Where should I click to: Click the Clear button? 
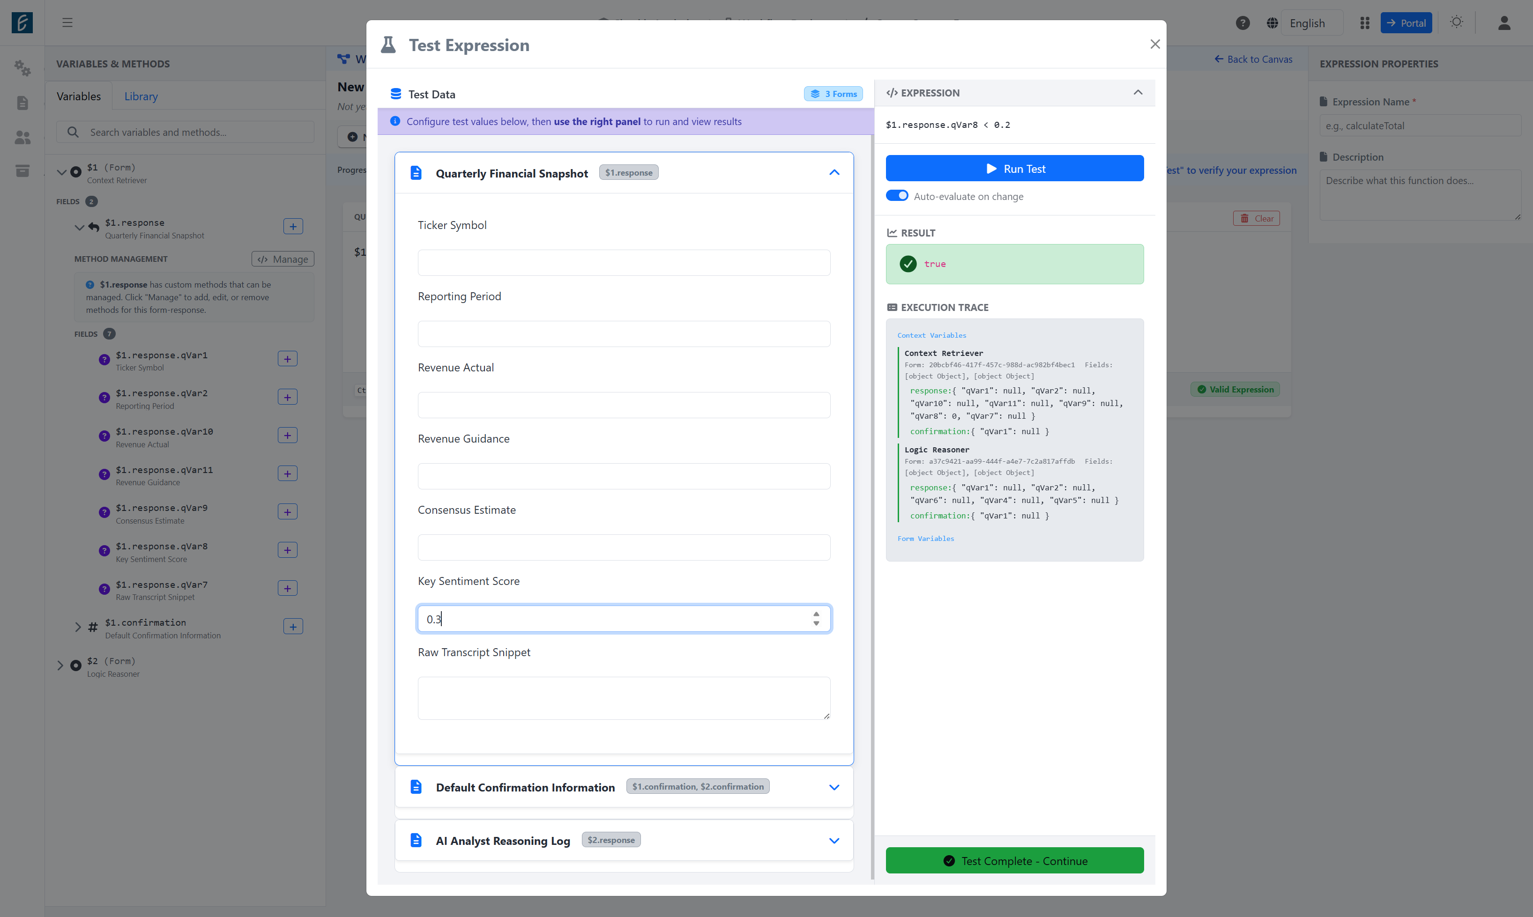tap(1256, 218)
